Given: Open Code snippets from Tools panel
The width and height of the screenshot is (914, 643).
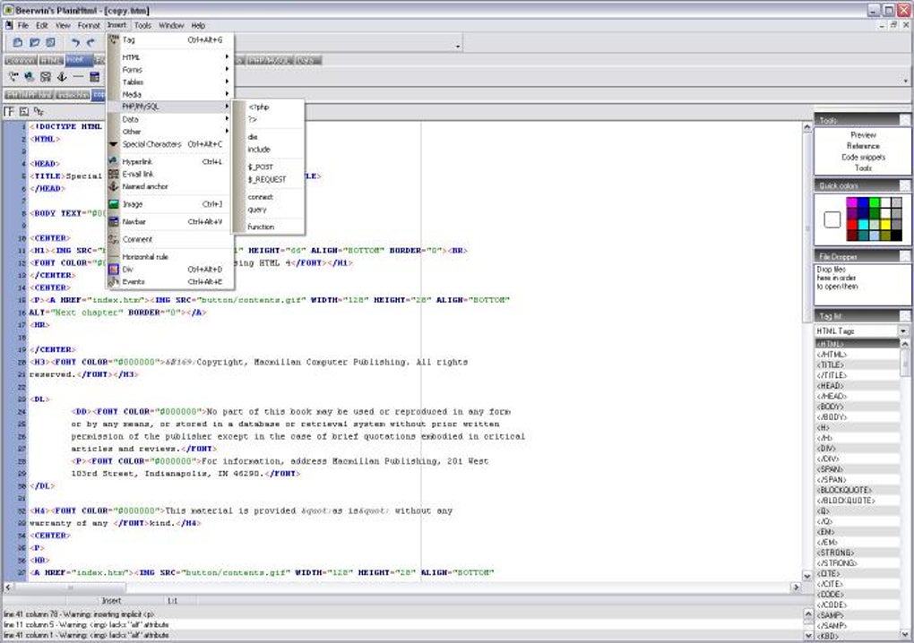Looking at the screenshot, I should point(863,157).
